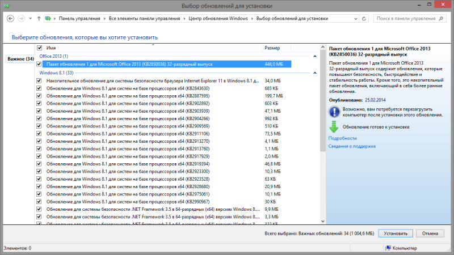Open the 'Сведения о поддержке' link
This screenshot has width=454, height=255.
pos(352,146)
